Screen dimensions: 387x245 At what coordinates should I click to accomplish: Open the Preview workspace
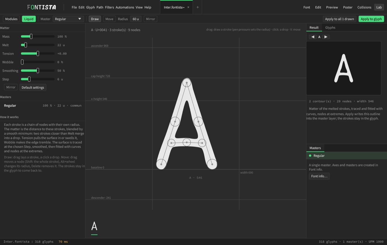332,7
